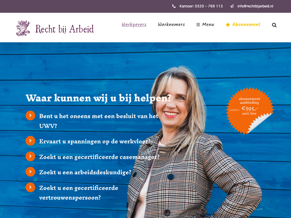
Task: Click orange arrow beside spanningen op werkvloer
Action: (x=30, y=141)
